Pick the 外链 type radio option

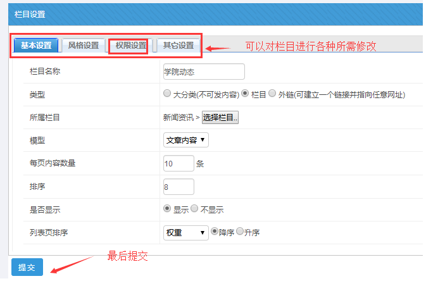point(272,94)
